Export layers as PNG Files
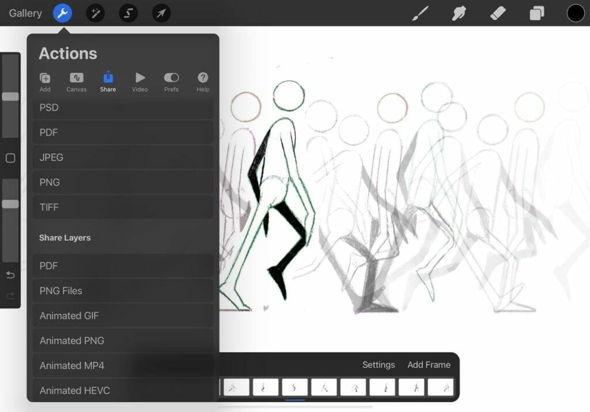The image size is (590, 412). coord(123,291)
